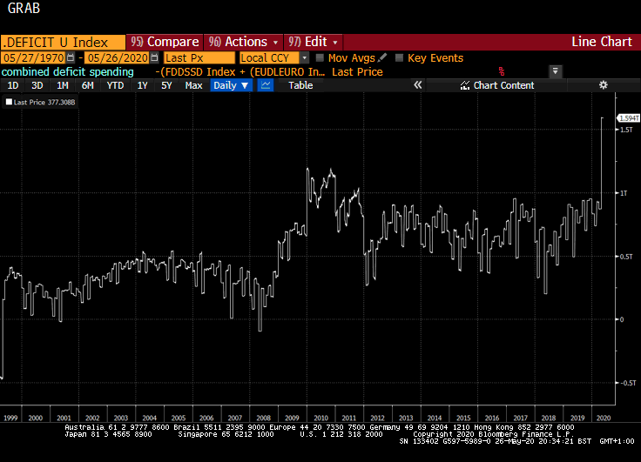Open the Daily periodicity dropdown

click(231, 85)
